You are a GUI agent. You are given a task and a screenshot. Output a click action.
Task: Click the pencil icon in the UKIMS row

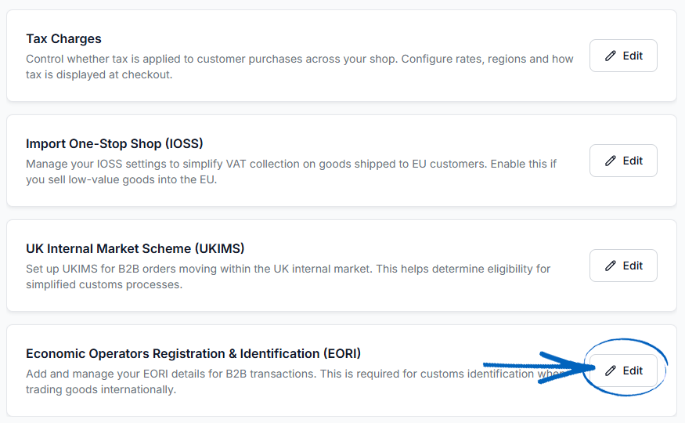(x=611, y=266)
